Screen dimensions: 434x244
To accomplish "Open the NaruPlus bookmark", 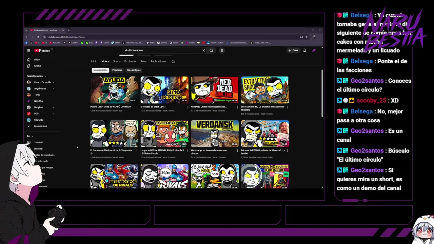I will (55, 43).
